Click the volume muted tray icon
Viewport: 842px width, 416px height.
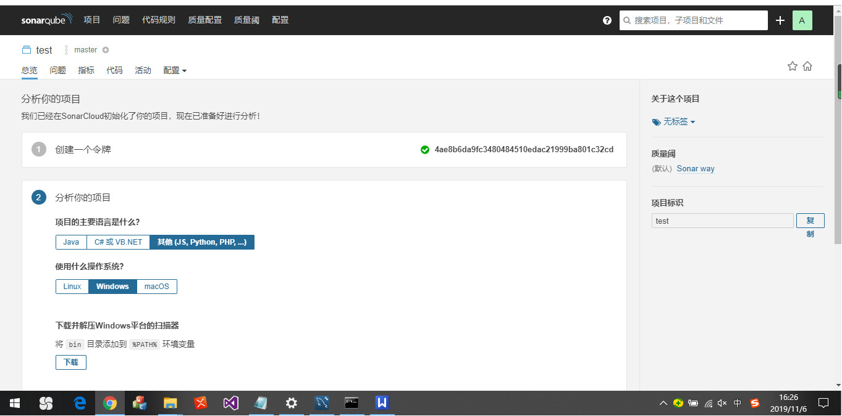723,403
